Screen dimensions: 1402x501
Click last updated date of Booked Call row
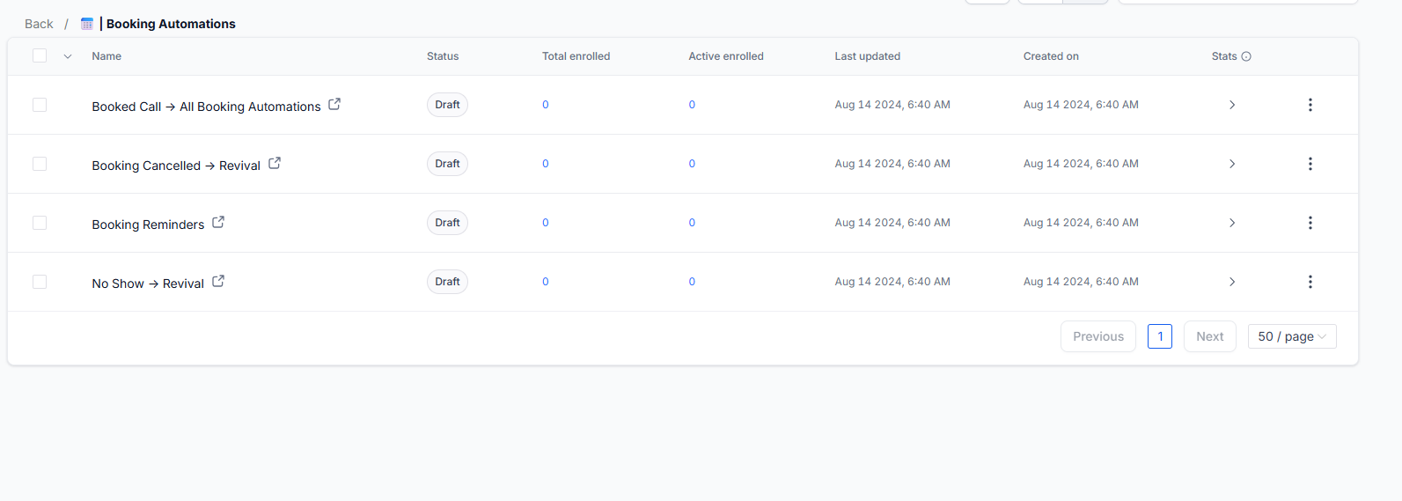892,105
